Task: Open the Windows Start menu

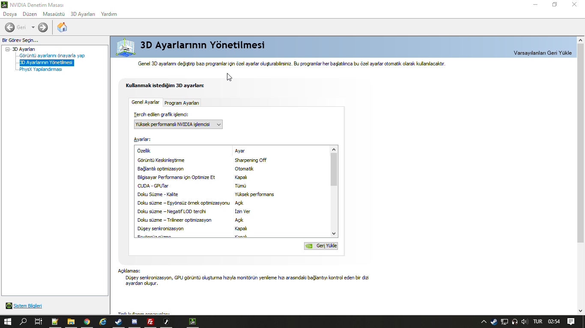Action: (7, 322)
